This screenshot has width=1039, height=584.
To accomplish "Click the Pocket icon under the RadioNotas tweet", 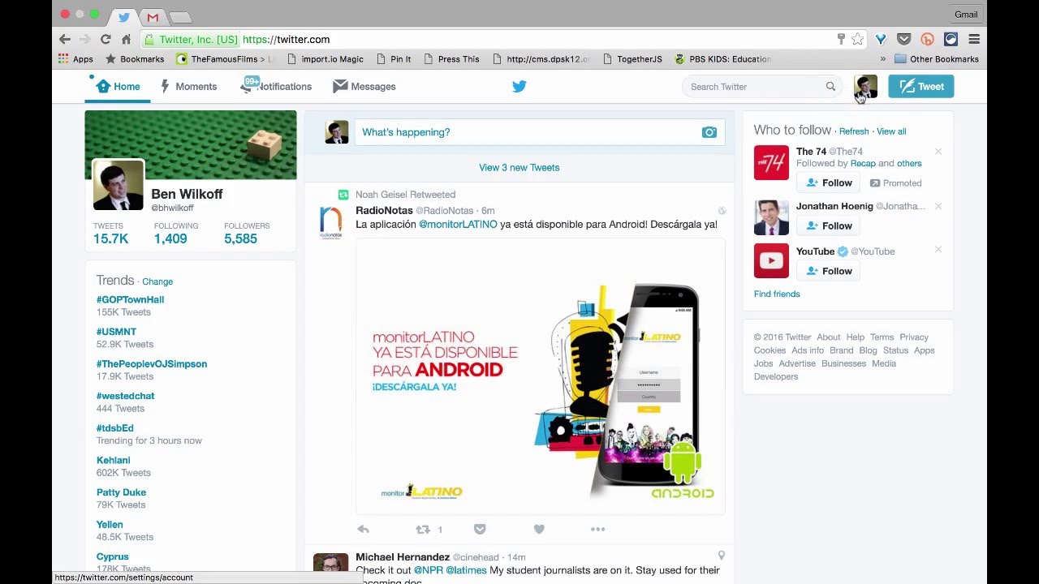I will click(480, 529).
